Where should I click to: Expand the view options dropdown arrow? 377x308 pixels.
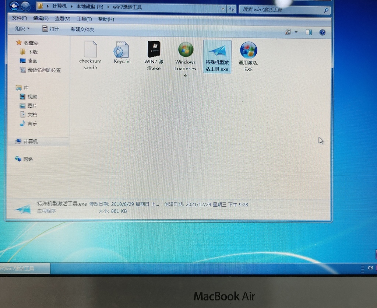point(296,32)
